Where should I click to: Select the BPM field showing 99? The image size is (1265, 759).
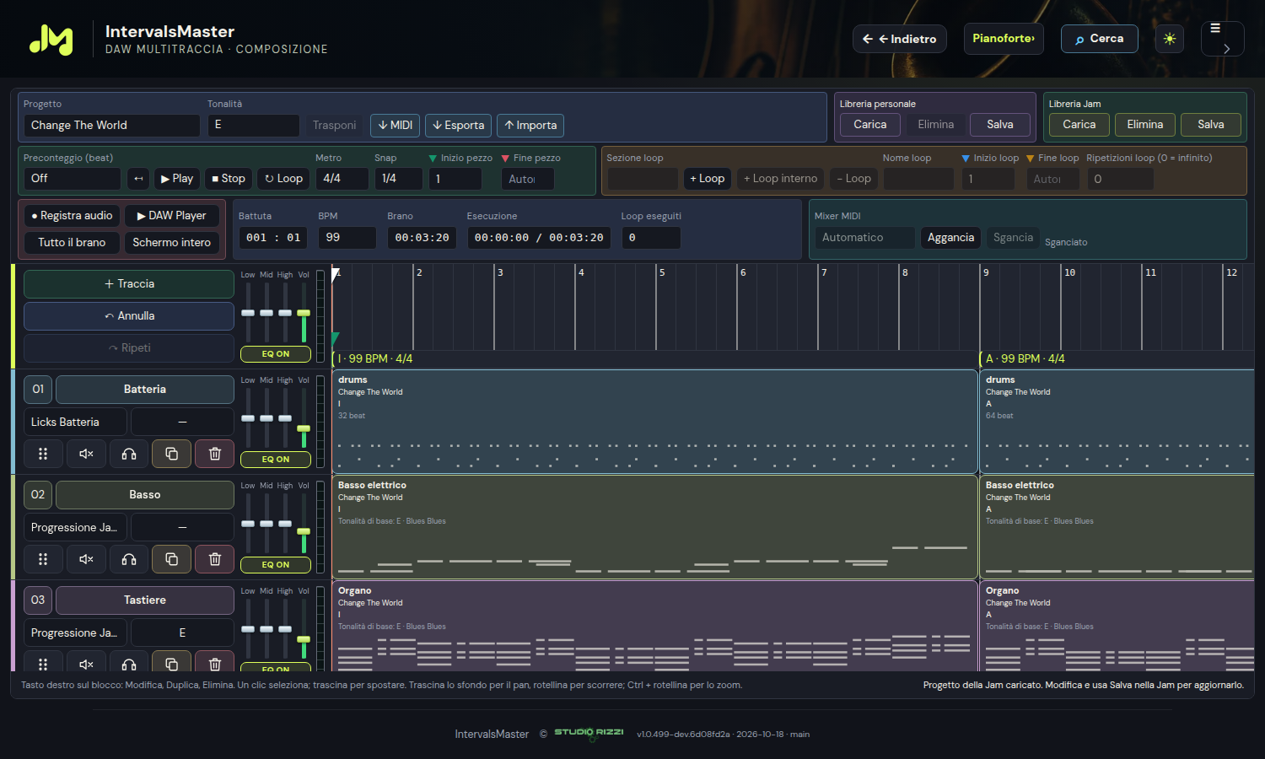pos(347,238)
